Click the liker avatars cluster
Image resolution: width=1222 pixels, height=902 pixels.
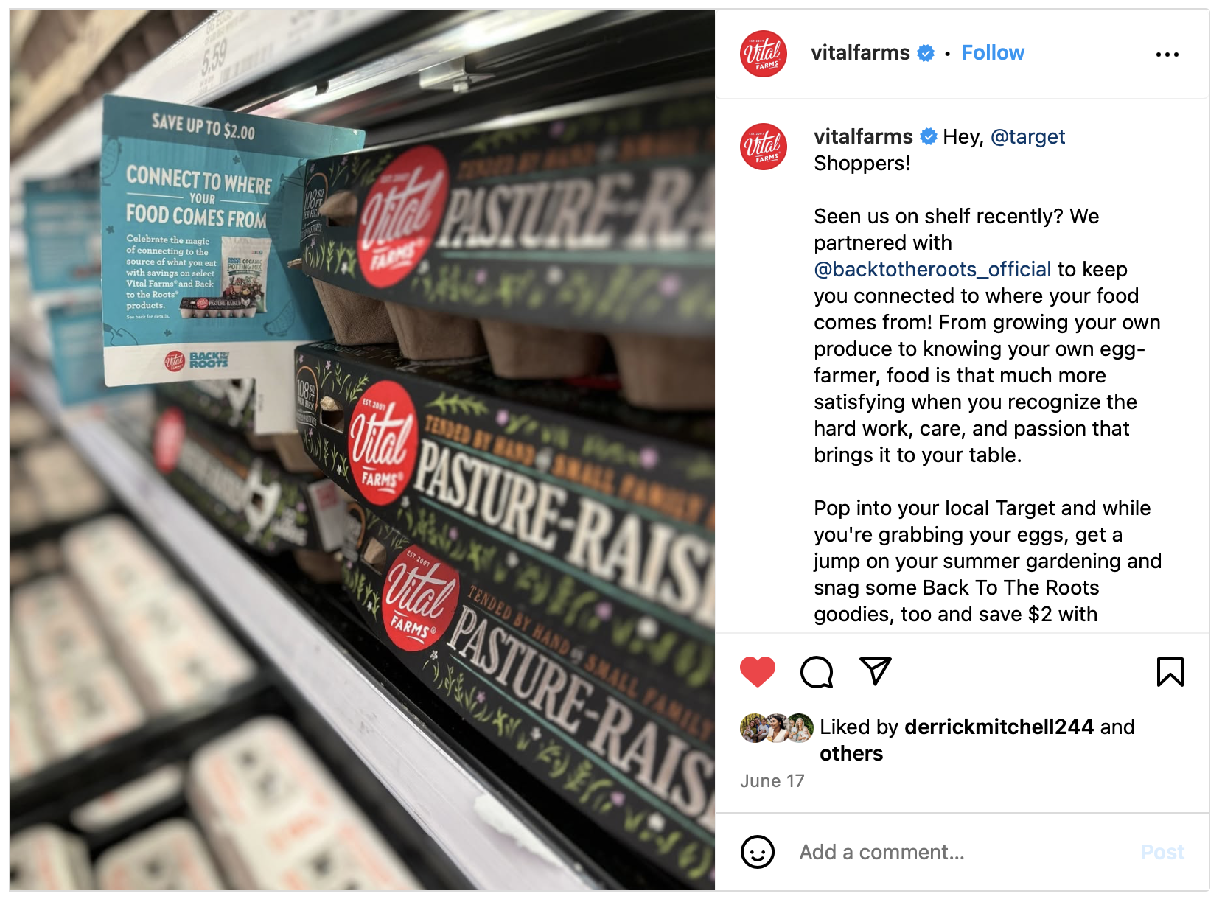pos(777,728)
